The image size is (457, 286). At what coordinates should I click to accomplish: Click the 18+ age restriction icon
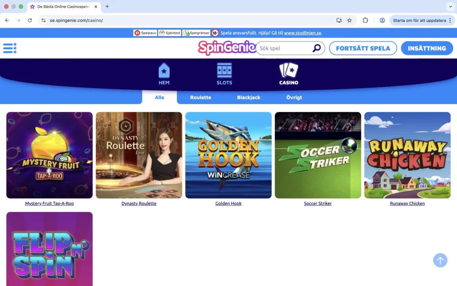[x=215, y=33]
